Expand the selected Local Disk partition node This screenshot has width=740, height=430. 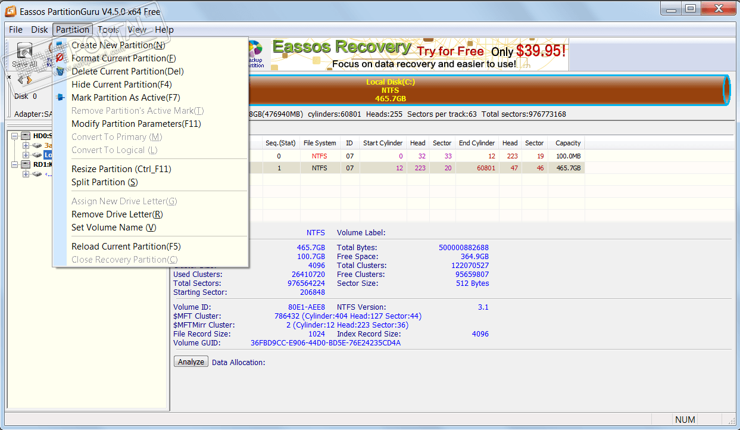coord(26,155)
